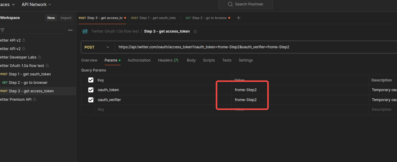
Task: Switch to Step 1 - get oauth_token tab
Action: pos(153,18)
